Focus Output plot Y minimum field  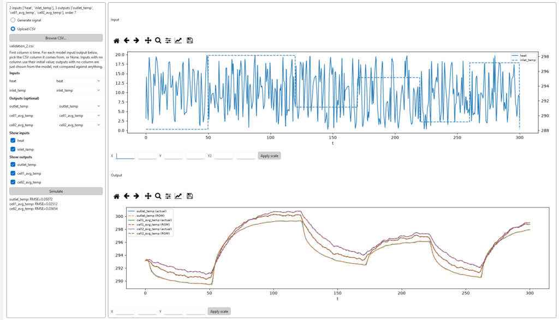[x=173, y=311]
